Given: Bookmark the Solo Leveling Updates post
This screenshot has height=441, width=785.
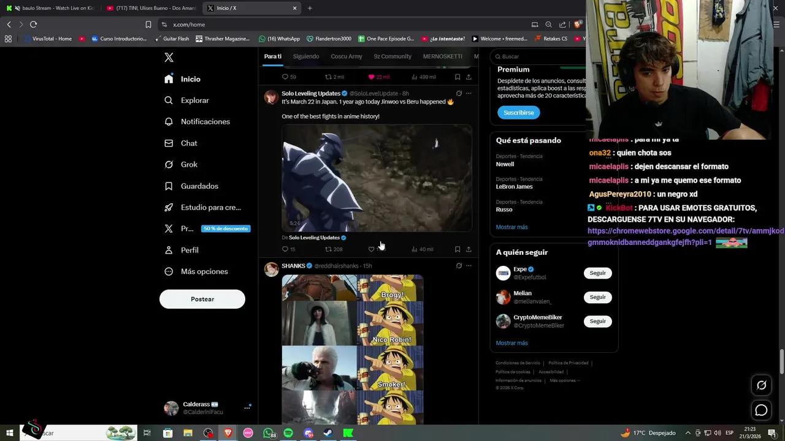Looking at the screenshot, I should [458, 249].
